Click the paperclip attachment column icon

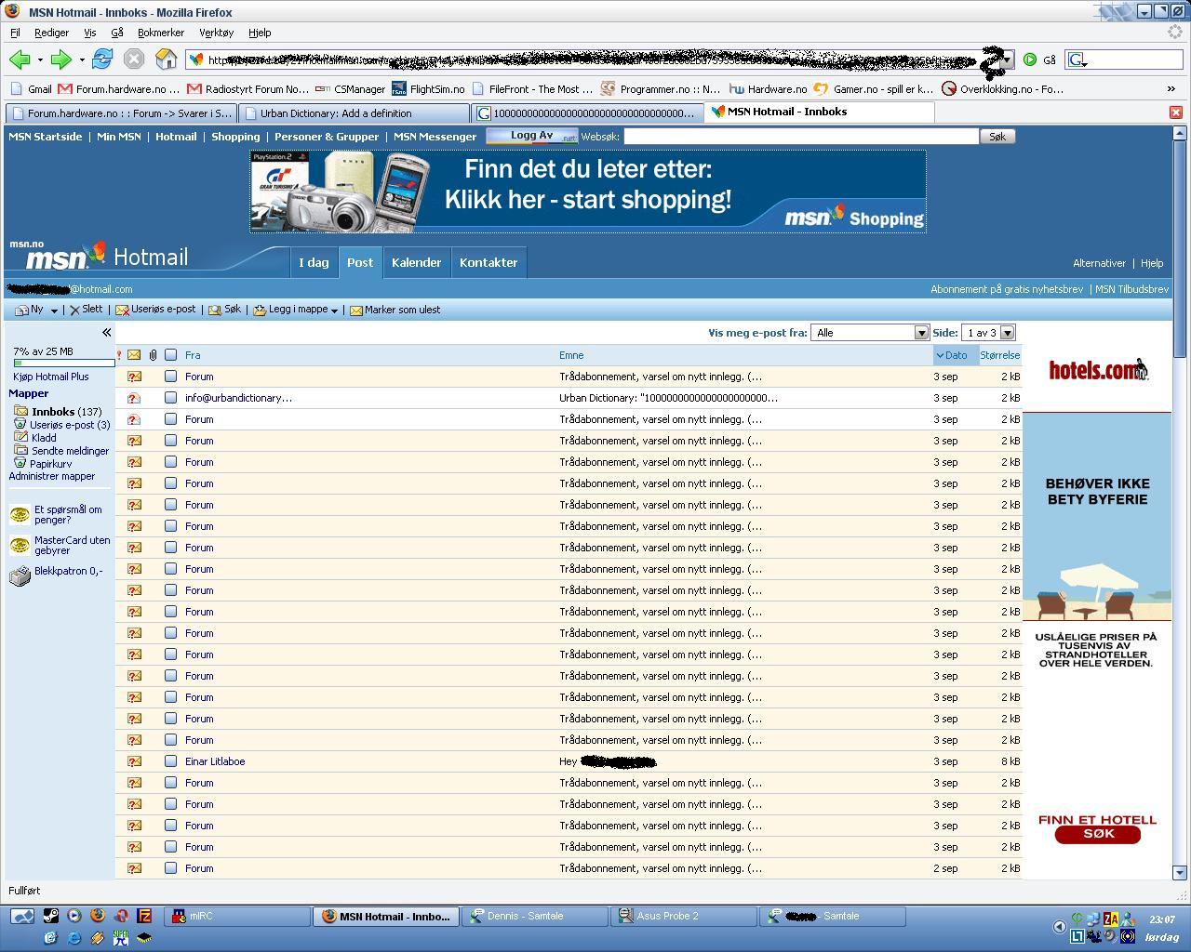click(x=154, y=355)
